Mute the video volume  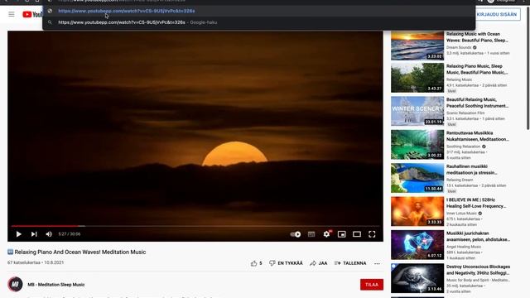pyautogui.click(x=49, y=233)
